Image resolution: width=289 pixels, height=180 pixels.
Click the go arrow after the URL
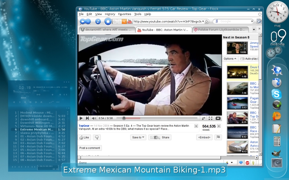coord(207,22)
